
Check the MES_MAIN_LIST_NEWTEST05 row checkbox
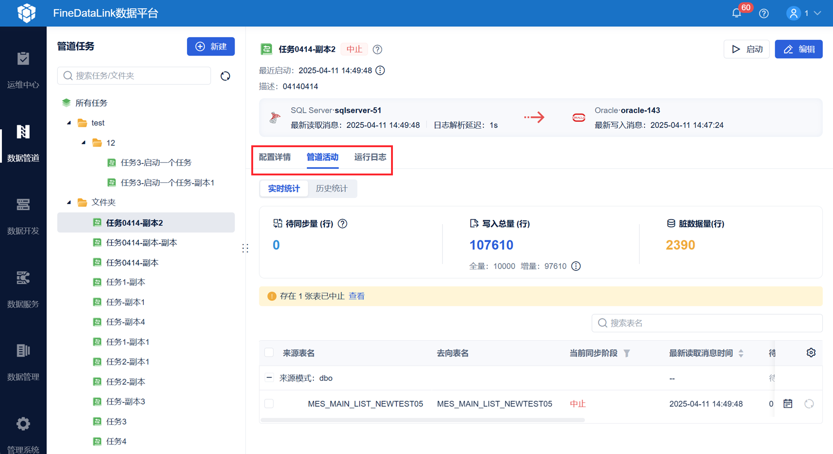pyautogui.click(x=269, y=404)
